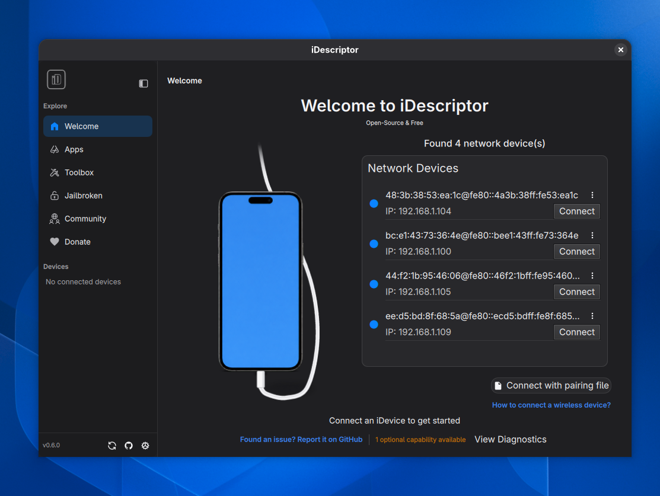The width and height of the screenshot is (660, 496).
Task: Click View Diagnostics
Action: coord(511,439)
